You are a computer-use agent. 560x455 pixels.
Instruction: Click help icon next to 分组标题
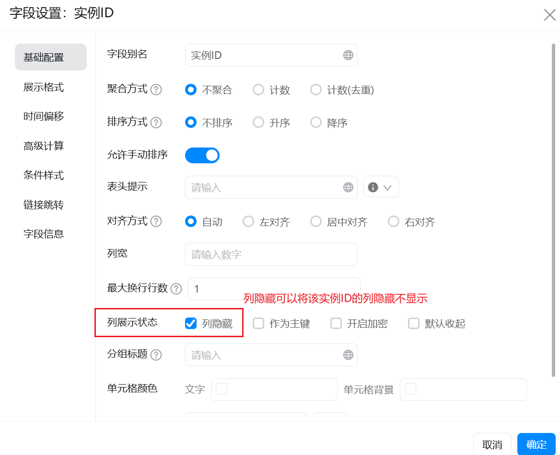point(156,355)
